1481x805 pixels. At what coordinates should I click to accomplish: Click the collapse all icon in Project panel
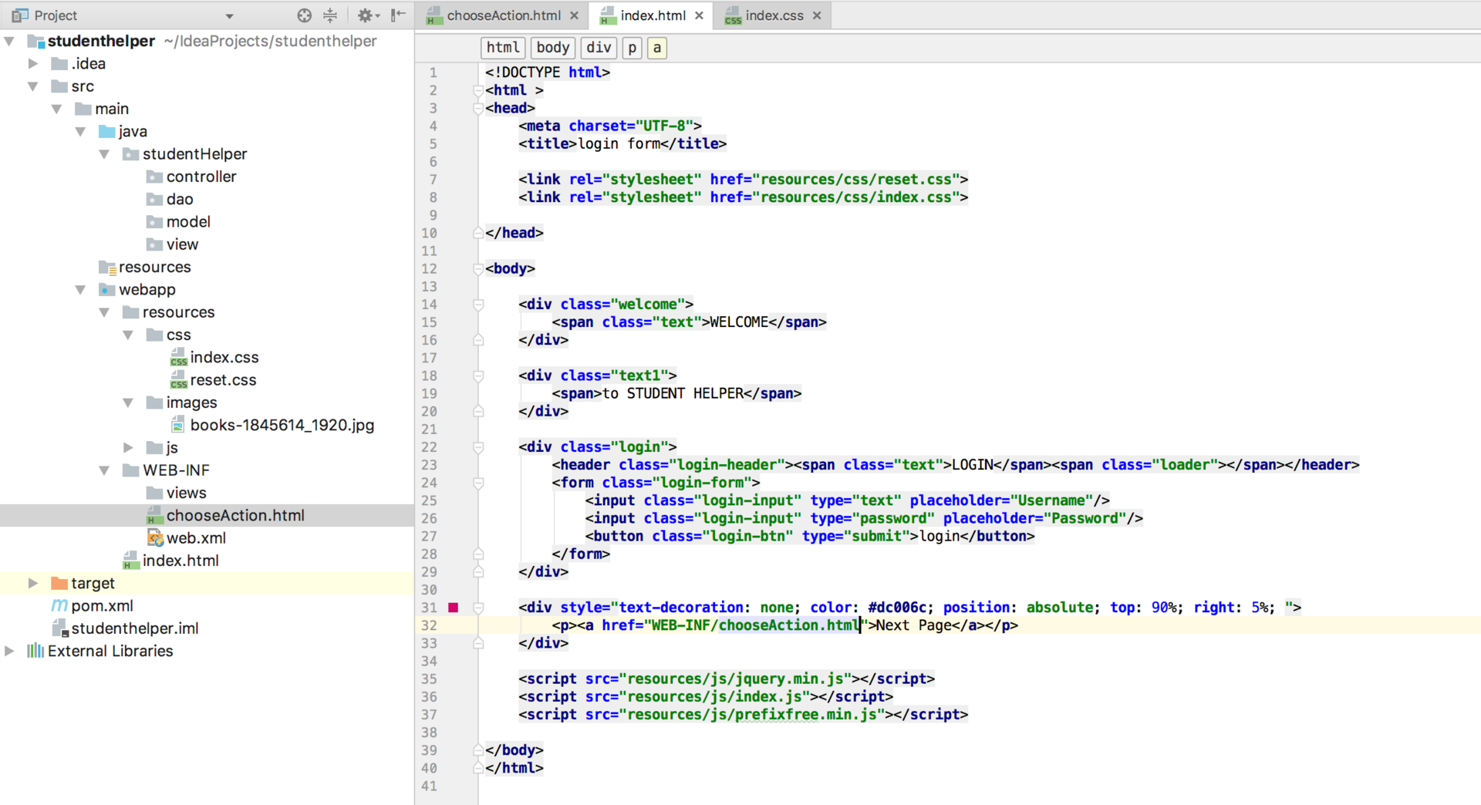tap(330, 15)
